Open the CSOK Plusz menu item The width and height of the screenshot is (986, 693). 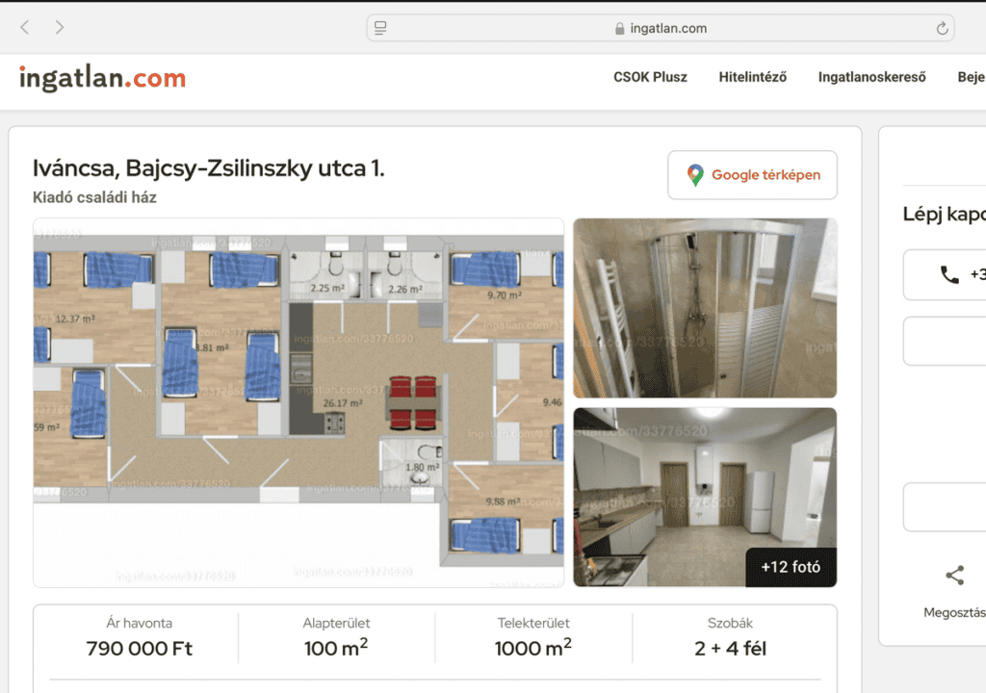650,77
